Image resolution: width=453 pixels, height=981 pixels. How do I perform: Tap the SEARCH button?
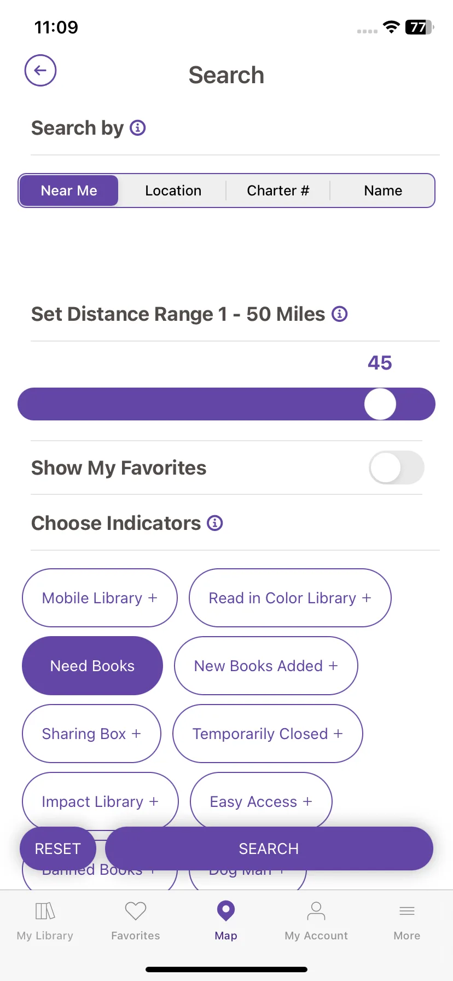pyautogui.click(x=269, y=849)
